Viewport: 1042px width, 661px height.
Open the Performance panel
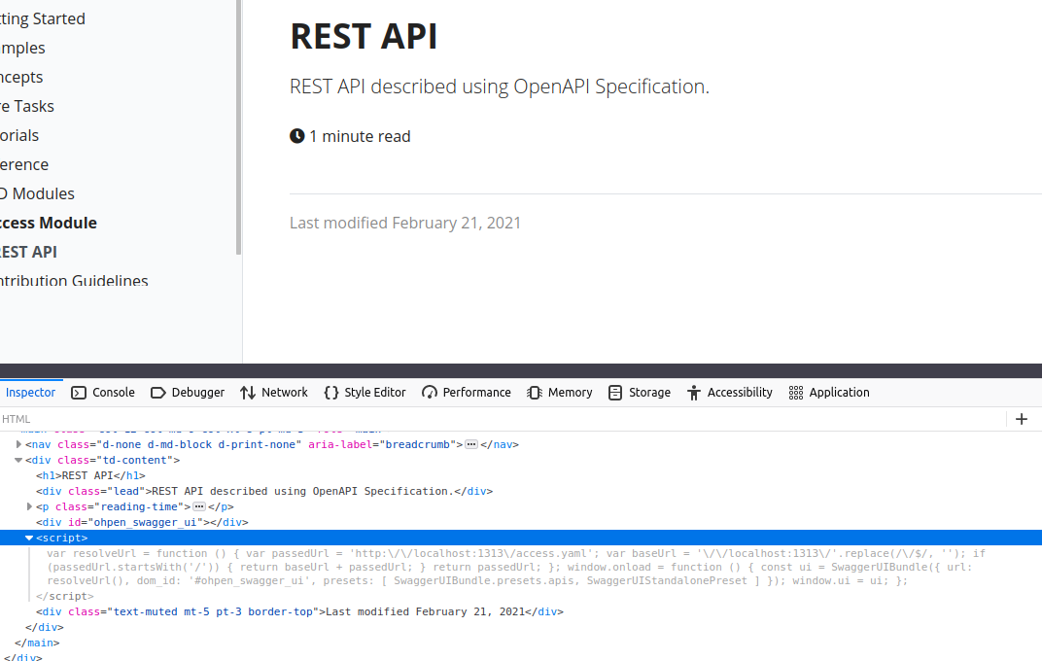(x=467, y=393)
